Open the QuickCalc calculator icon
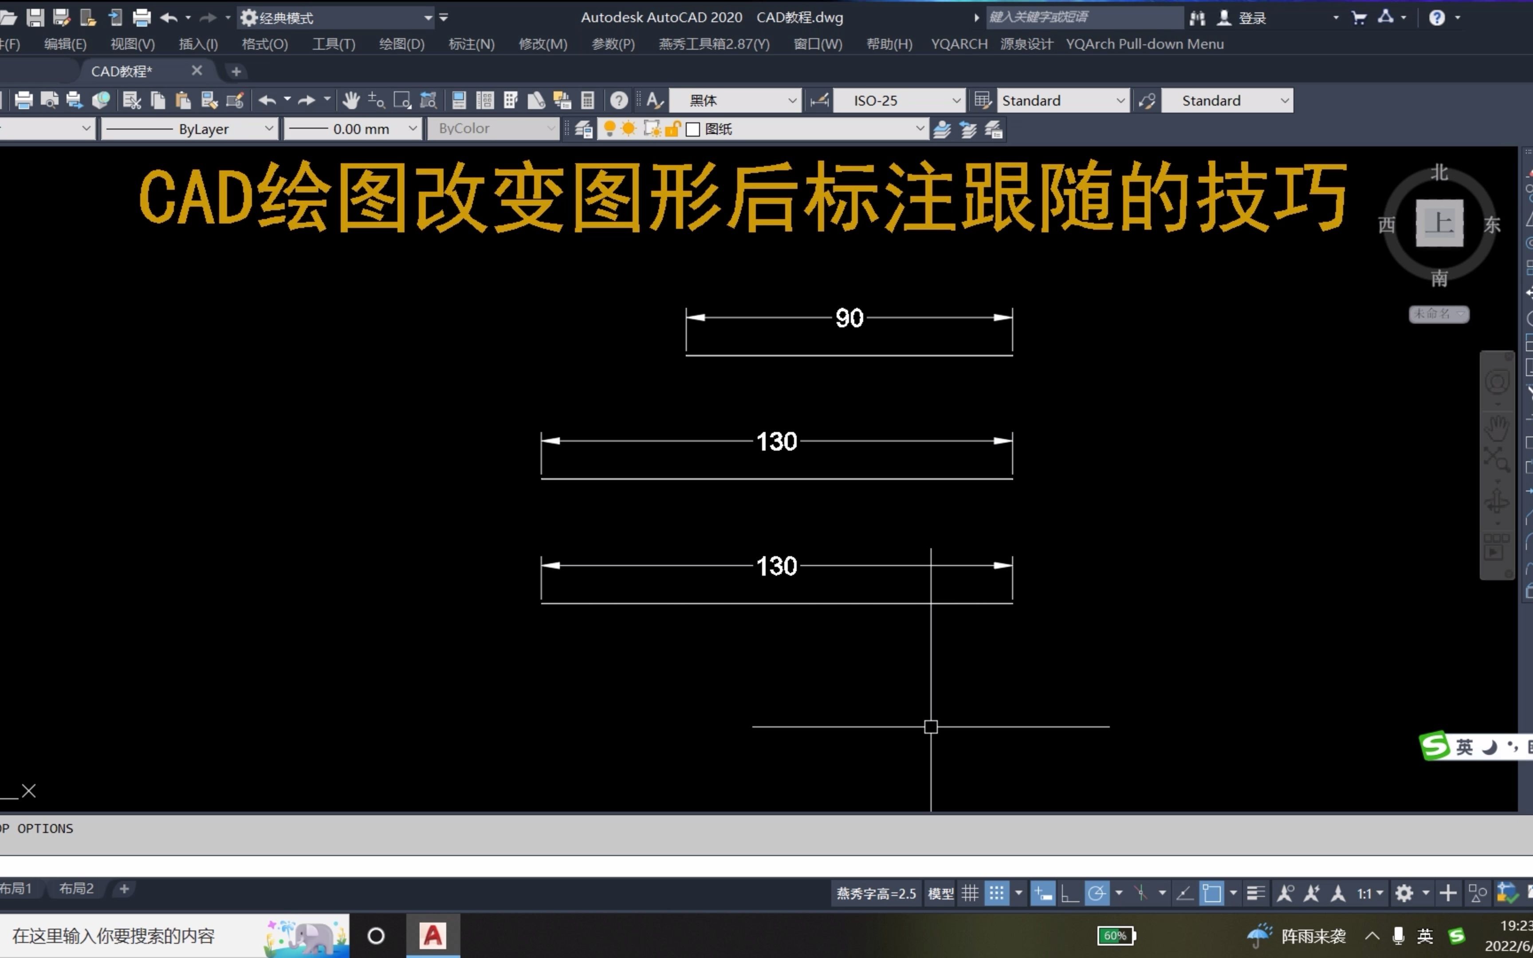This screenshot has height=958, width=1533. click(x=588, y=100)
